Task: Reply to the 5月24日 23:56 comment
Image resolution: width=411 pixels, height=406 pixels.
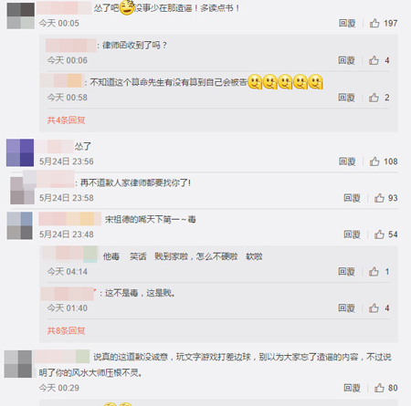Action: coord(347,161)
